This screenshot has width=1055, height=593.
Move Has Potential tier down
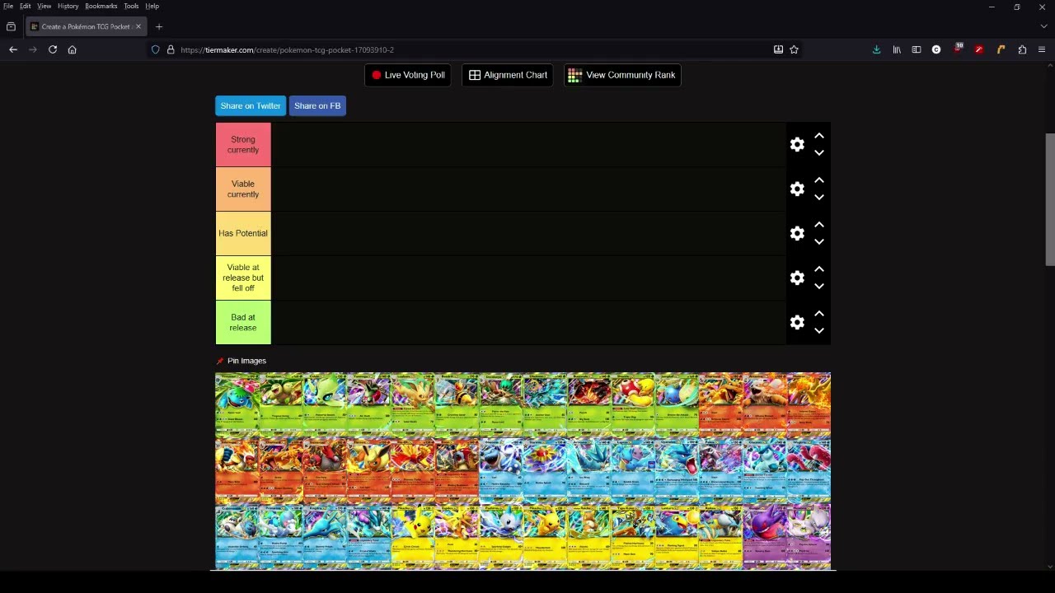pos(819,241)
